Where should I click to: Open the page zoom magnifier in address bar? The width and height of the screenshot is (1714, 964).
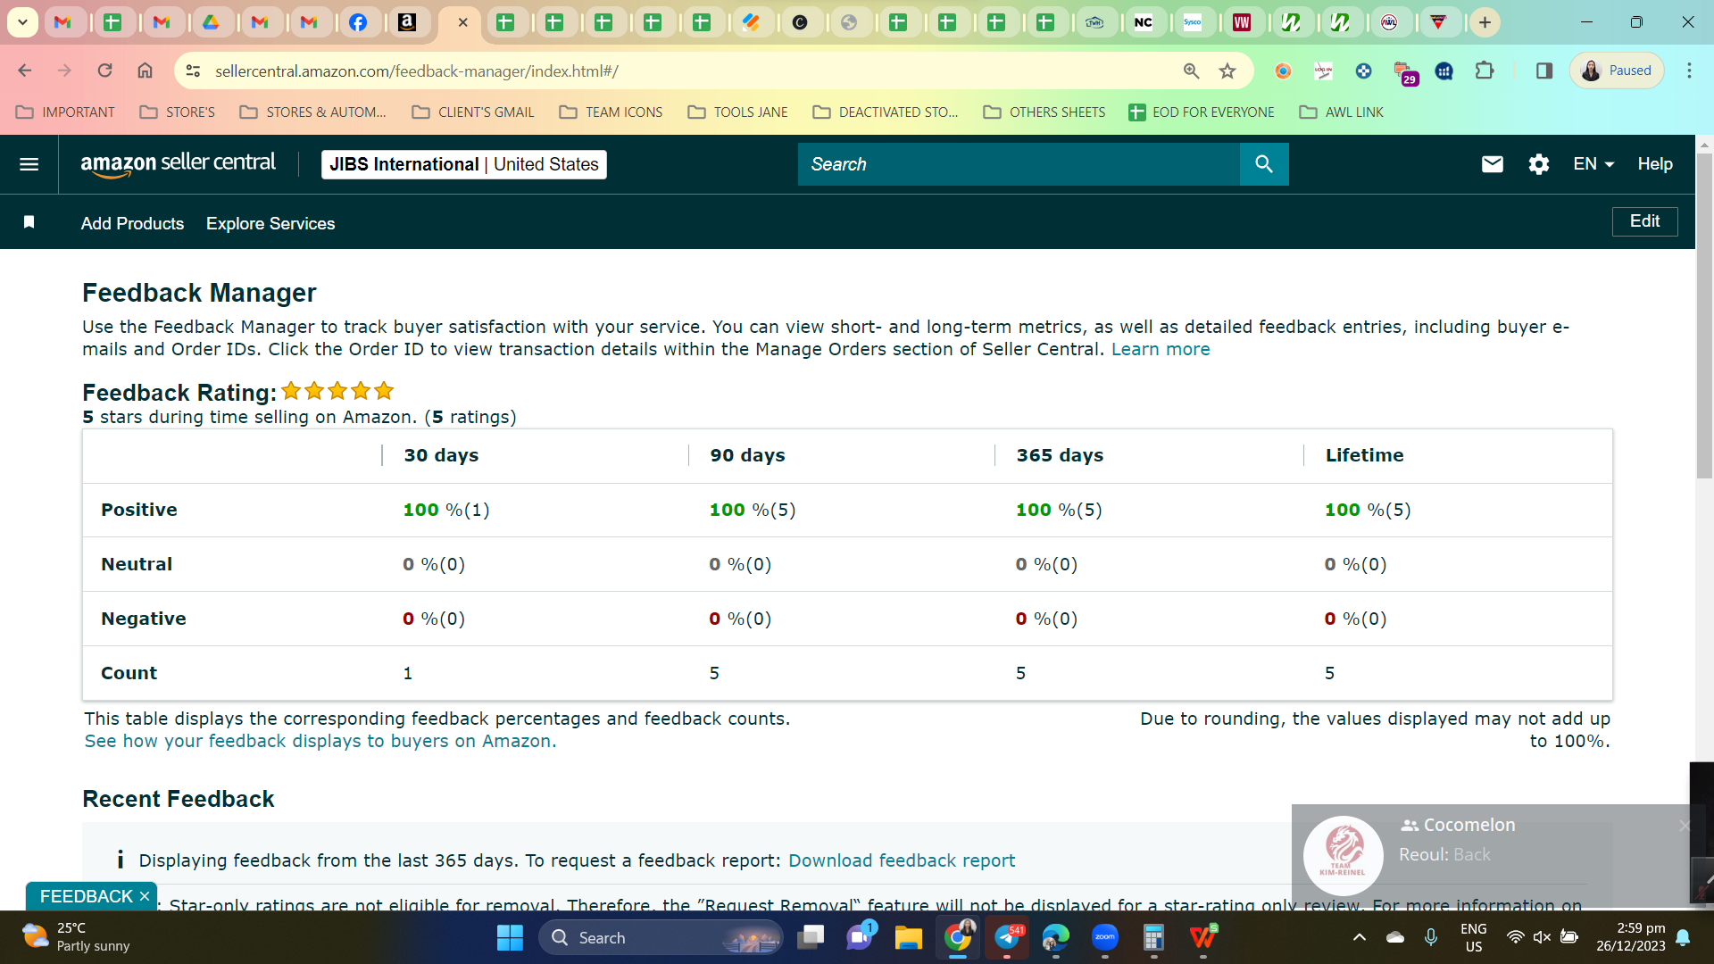[1191, 71]
